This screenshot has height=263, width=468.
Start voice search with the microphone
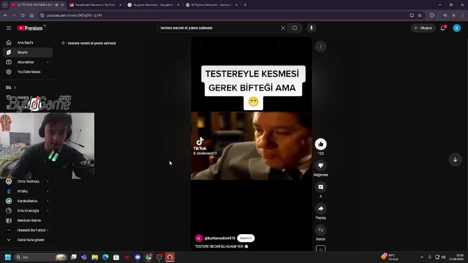coord(312,28)
